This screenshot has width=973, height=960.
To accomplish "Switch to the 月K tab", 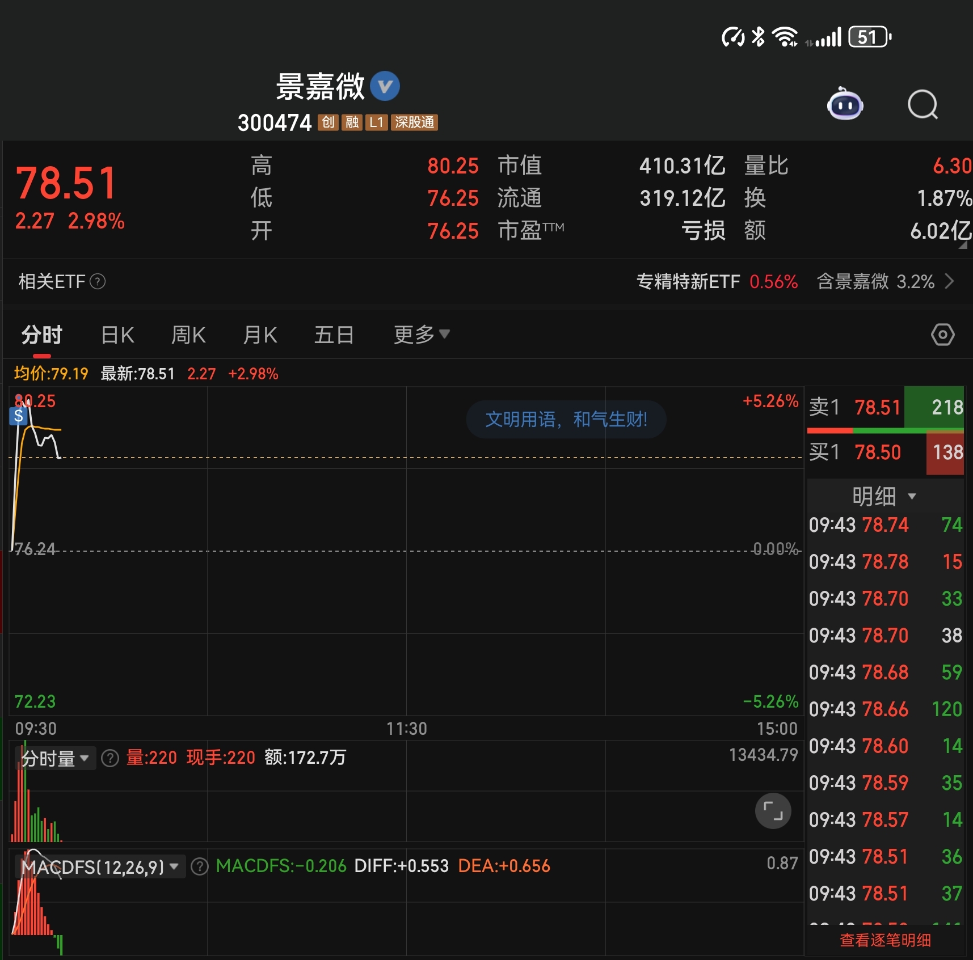I will tap(260, 335).
